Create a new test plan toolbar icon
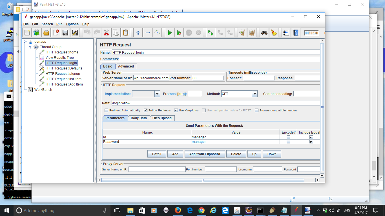 tap(27, 33)
